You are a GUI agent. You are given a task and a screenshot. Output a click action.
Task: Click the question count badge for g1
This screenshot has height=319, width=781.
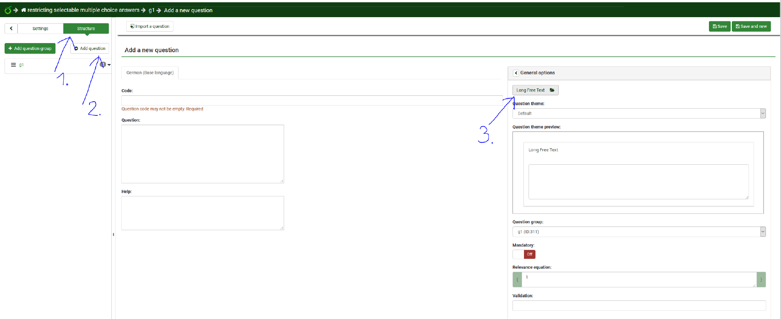[103, 64]
